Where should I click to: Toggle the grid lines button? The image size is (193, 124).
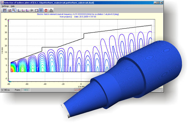[x=41, y=10]
